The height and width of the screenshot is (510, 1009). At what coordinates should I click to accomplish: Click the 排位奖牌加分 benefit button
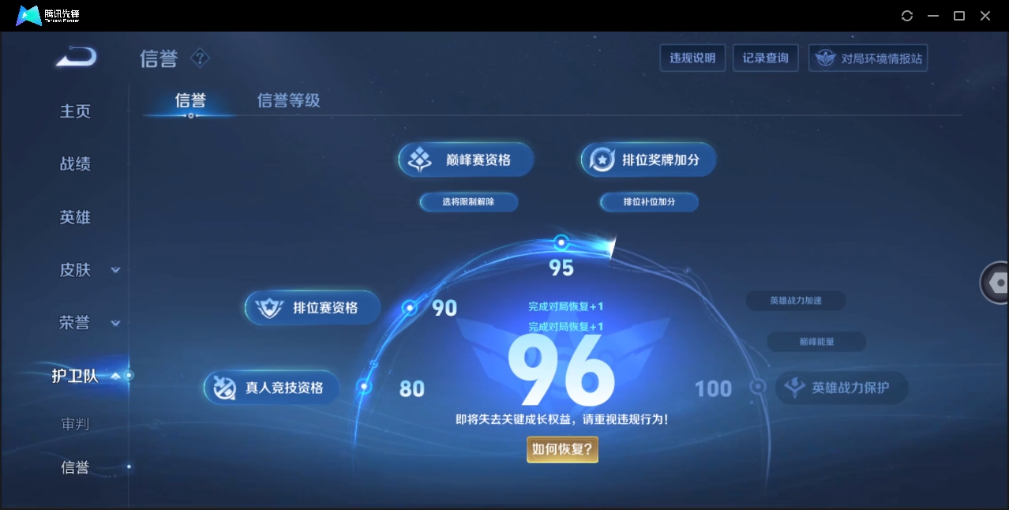coord(649,160)
